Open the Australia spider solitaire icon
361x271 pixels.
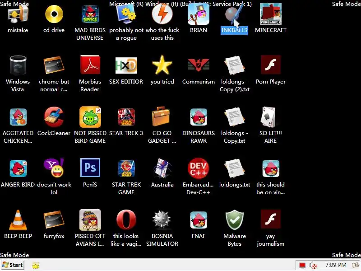(x=162, y=168)
